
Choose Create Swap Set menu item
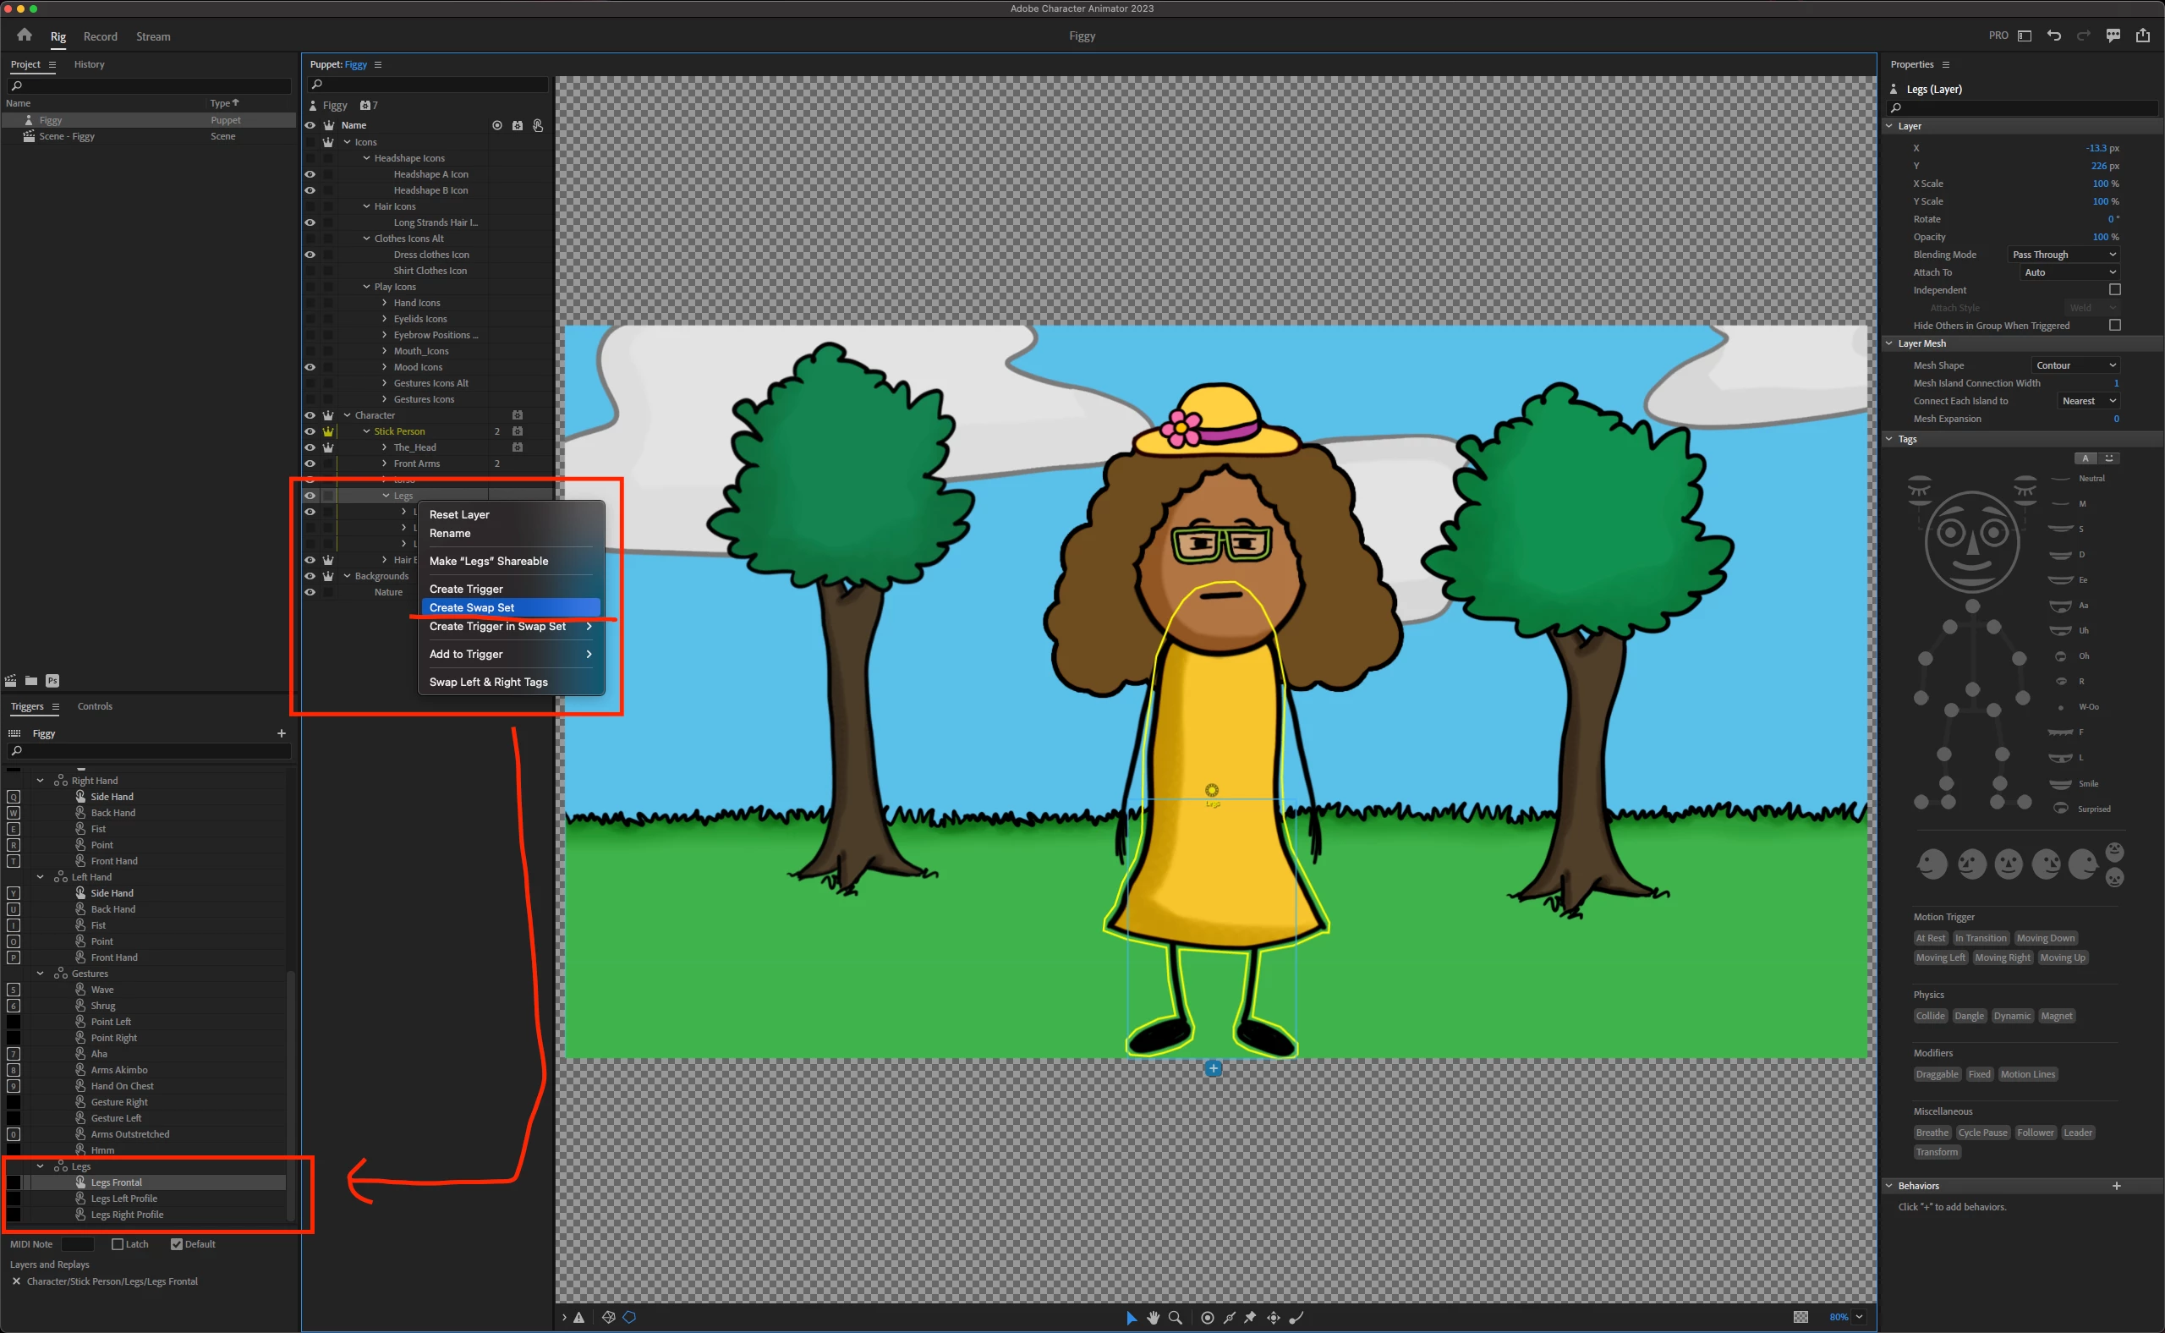click(472, 607)
